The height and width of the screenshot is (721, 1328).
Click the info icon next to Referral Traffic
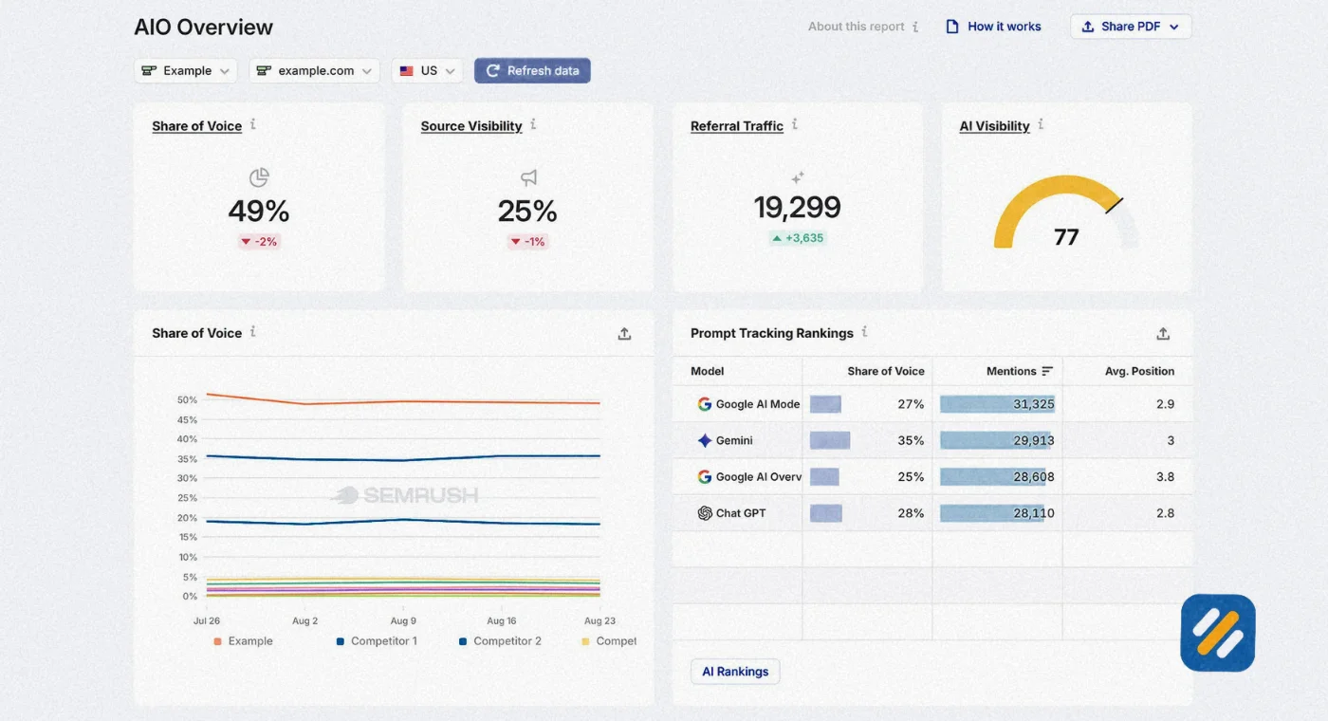pos(795,124)
